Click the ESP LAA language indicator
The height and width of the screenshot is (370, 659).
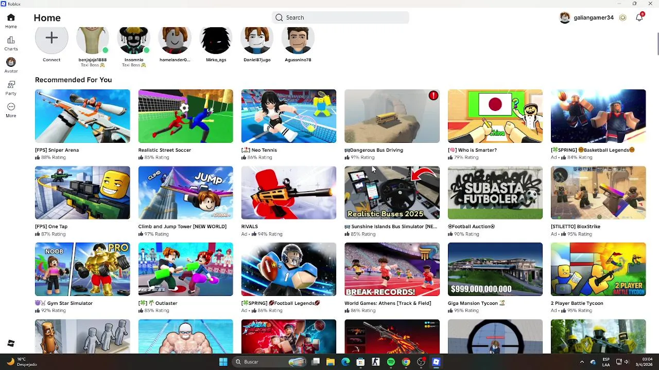[606, 362]
